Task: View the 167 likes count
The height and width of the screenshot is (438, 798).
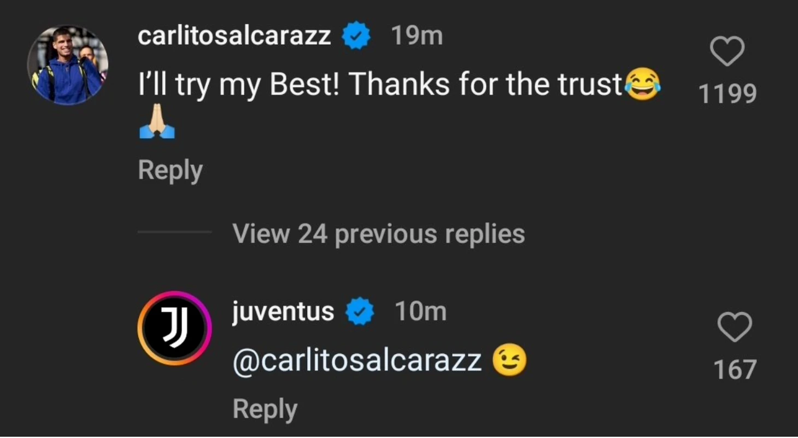Action: tap(735, 369)
